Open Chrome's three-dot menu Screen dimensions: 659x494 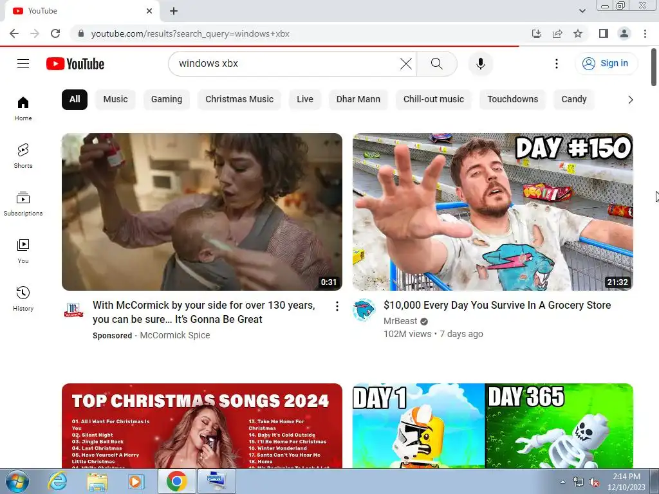point(645,33)
